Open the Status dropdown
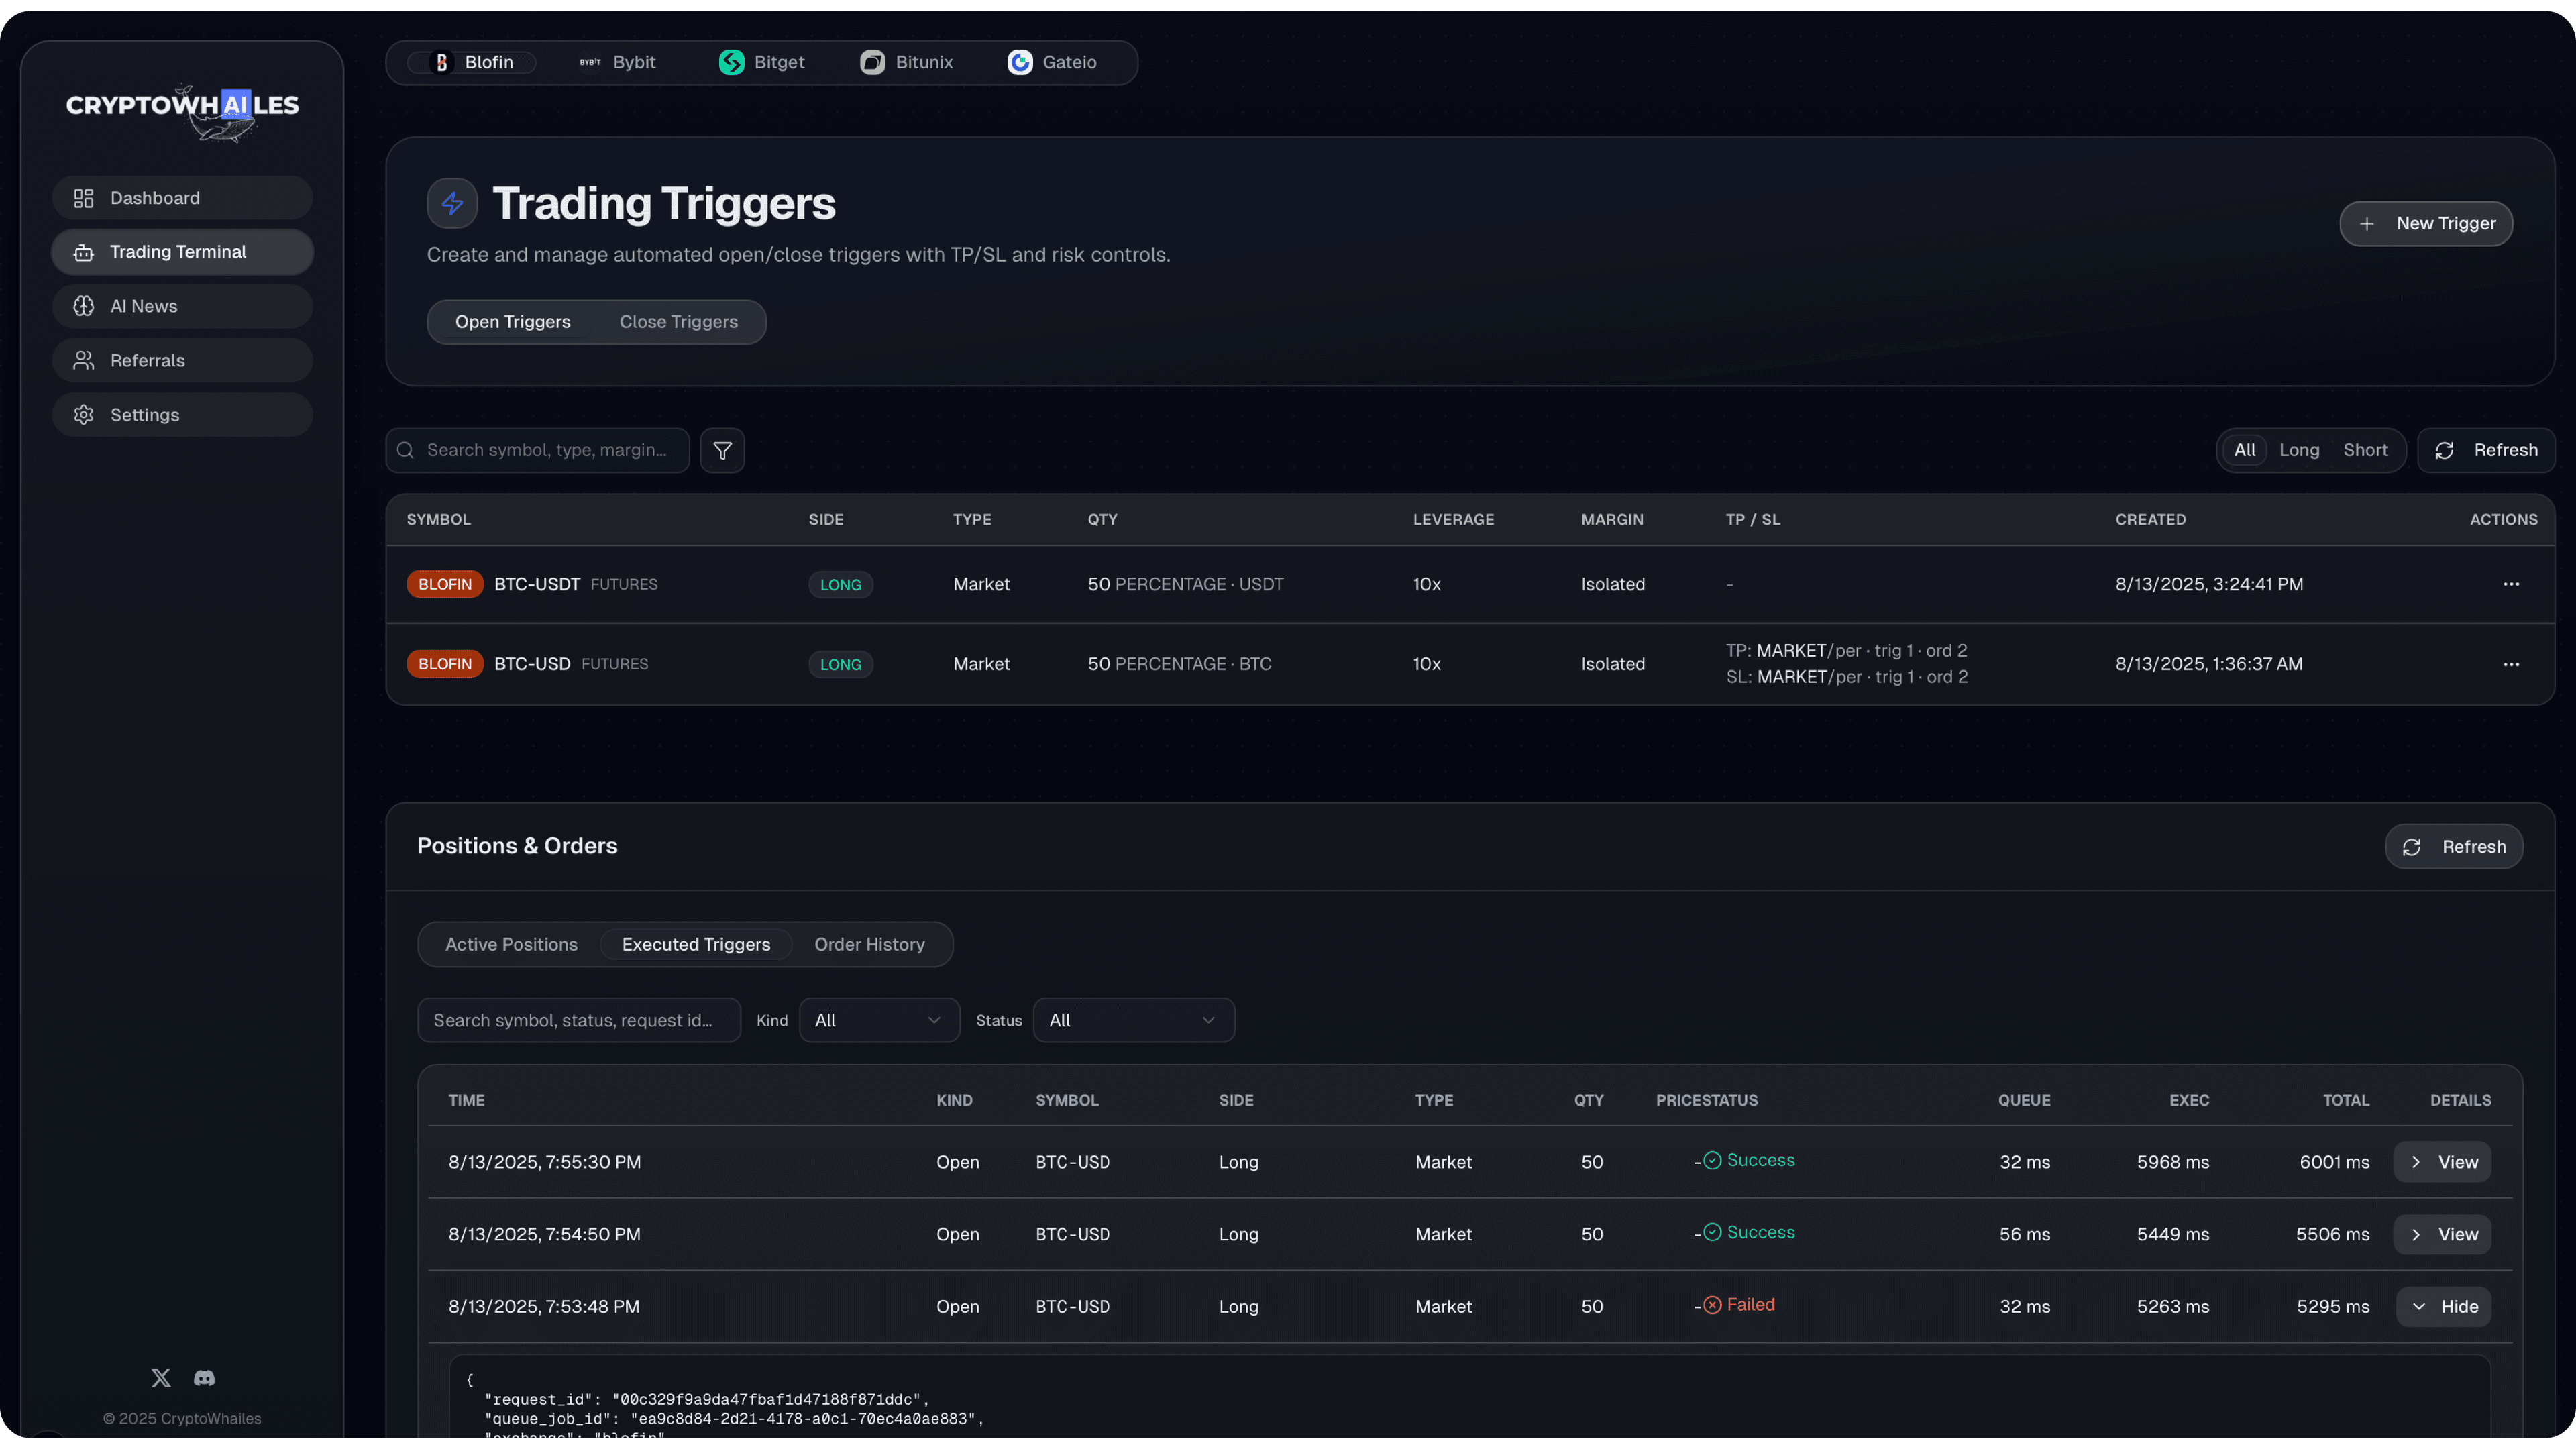The height and width of the screenshot is (1449, 2576). pos(1133,1020)
